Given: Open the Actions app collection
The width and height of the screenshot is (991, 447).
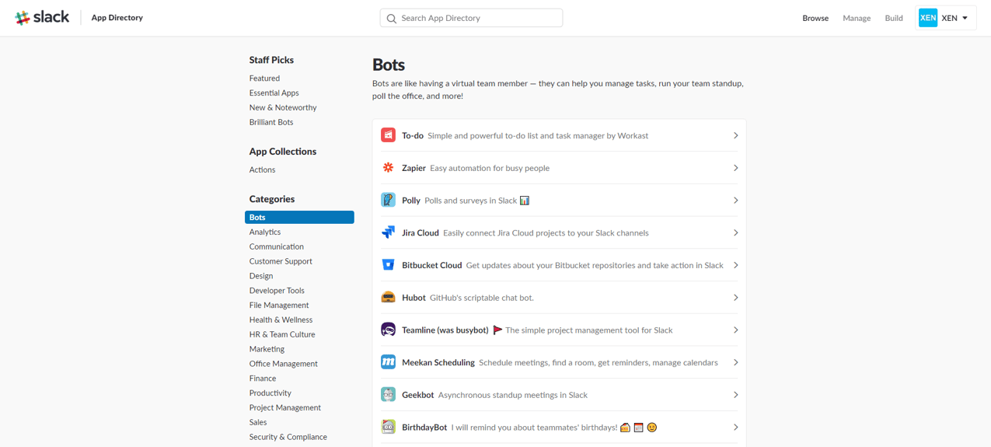Looking at the screenshot, I should [x=262, y=169].
